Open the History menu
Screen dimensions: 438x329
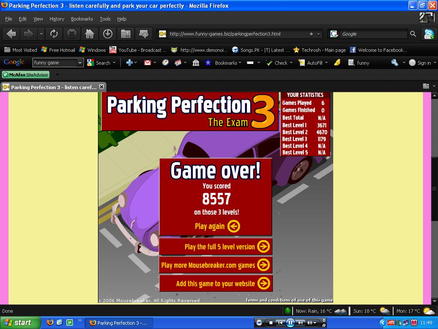point(57,19)
